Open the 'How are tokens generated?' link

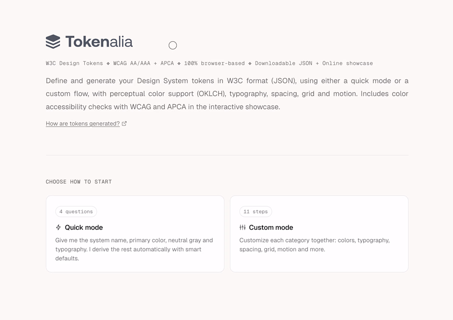83,124
